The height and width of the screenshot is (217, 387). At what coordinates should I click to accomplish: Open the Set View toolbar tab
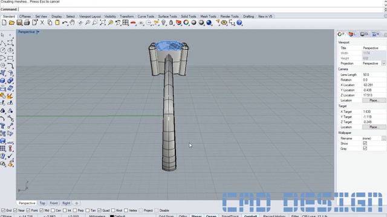pyautogui.click(x=41, y=16)
